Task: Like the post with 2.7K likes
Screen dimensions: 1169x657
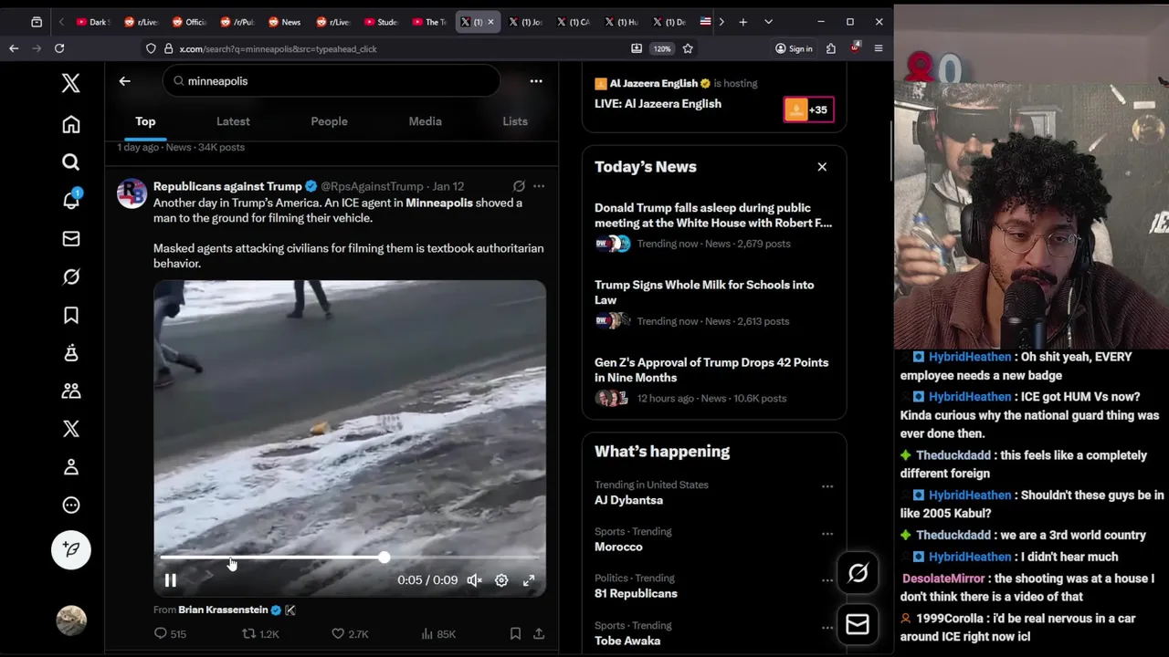Action: pos(350,633)
